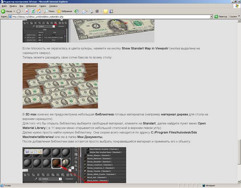Open the Вид menu
Viewport: 241px width, 188px height.
21,6
